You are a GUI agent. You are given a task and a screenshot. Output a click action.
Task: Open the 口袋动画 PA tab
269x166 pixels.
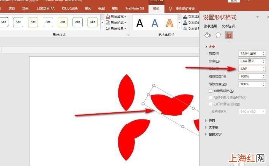tap(46, 8)
